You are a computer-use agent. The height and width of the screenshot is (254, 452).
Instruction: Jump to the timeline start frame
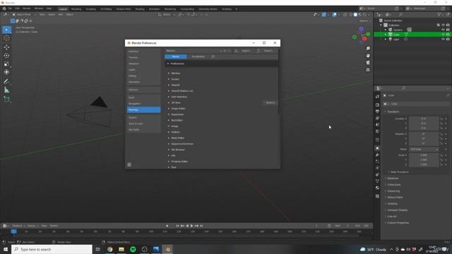177,226
